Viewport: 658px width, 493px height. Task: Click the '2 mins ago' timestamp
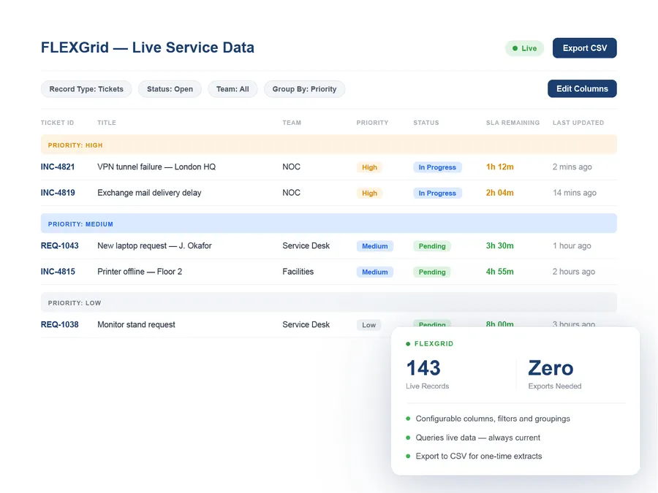pos(572,167)
